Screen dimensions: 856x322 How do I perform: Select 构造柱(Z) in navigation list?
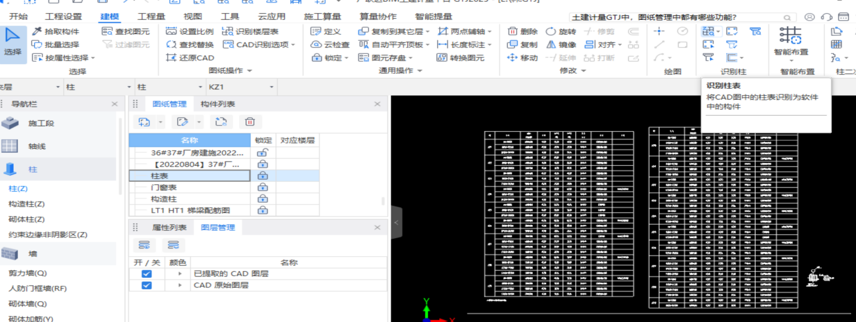[26, 204]
